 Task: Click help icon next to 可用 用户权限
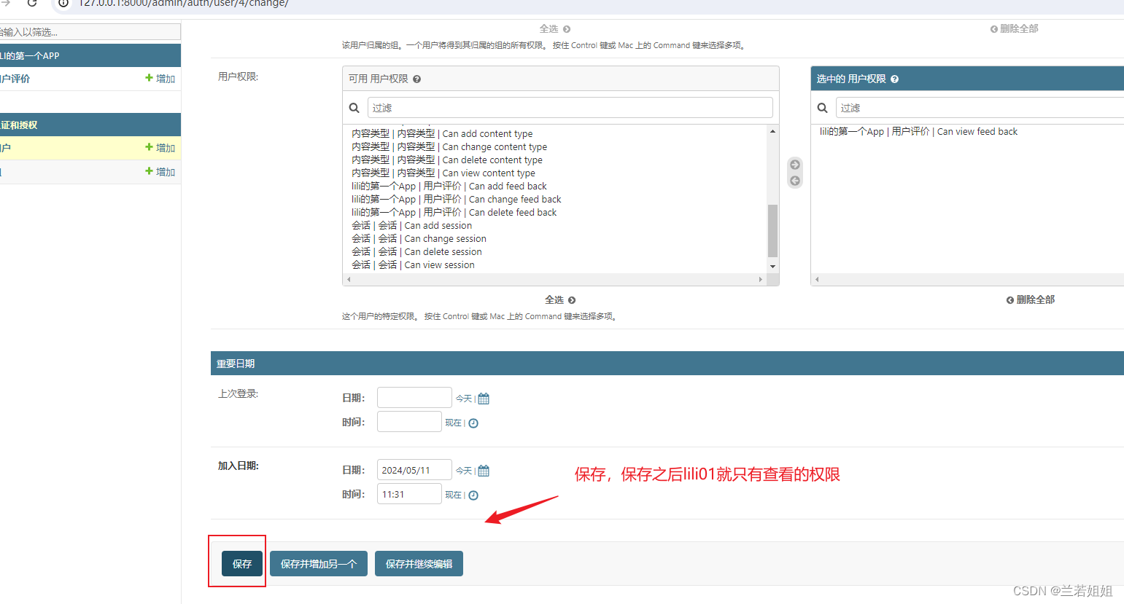coord(416,79)
